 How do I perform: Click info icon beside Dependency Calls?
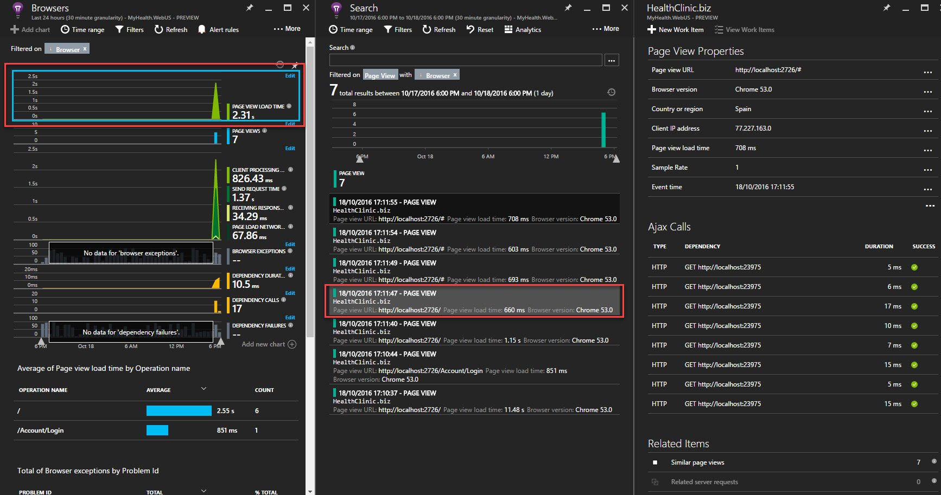pyautogui.click(x=283, y=300)
